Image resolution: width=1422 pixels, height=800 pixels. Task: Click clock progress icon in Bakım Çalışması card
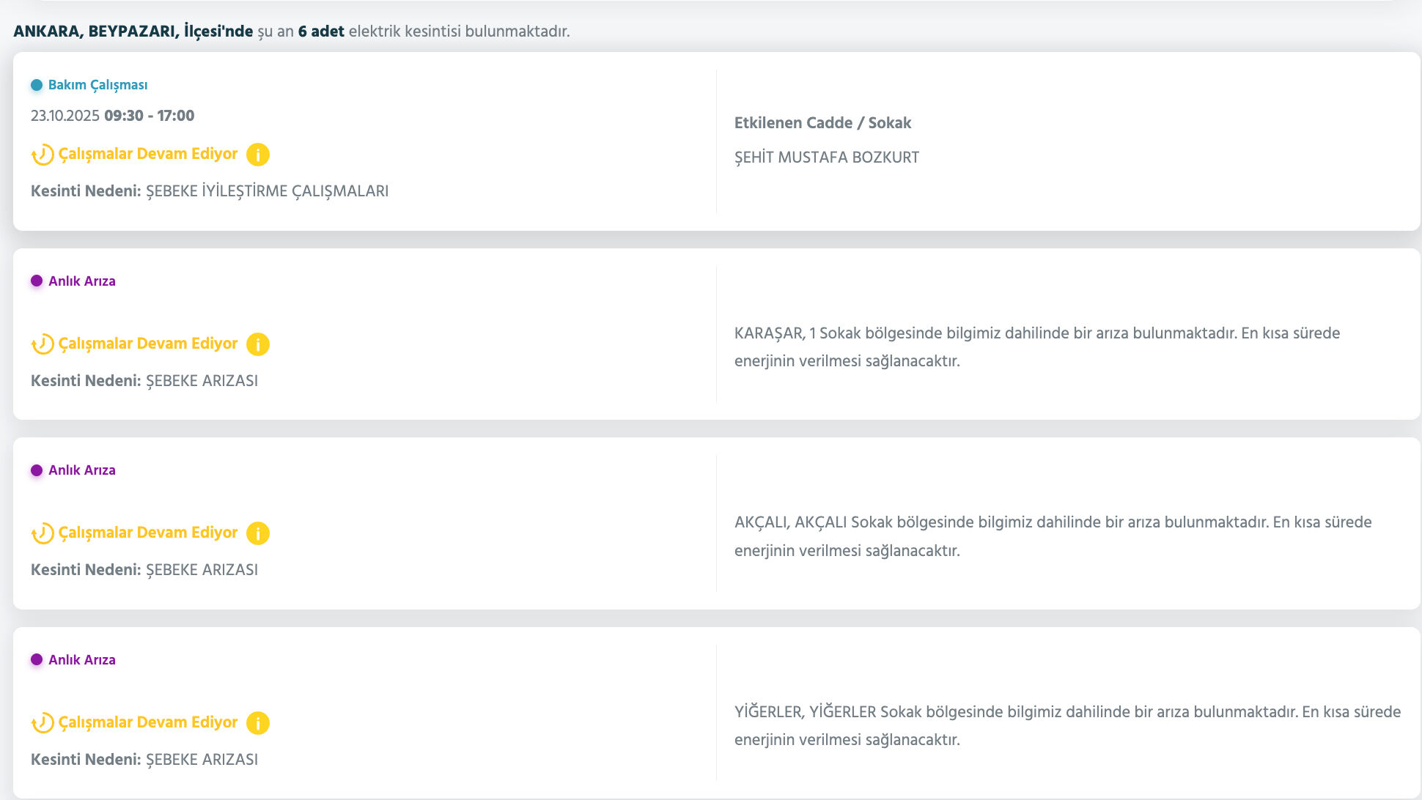(x=43, y=155)
